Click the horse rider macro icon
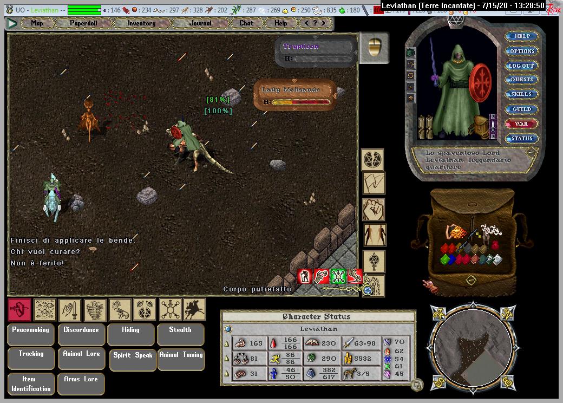 tap(194, 309)
